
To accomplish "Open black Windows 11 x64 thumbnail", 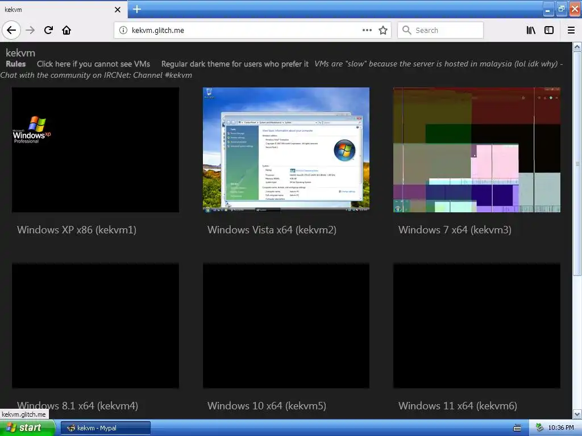I will coord(477,325).
